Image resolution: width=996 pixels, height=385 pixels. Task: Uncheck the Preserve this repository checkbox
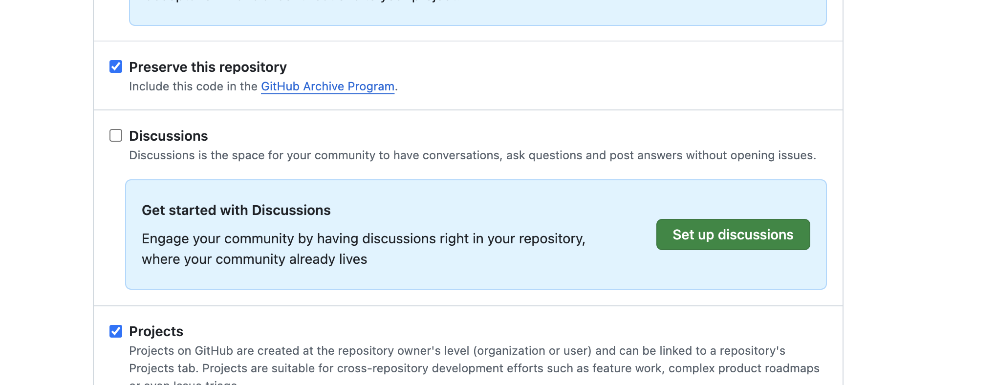click(x=116, y=66)
